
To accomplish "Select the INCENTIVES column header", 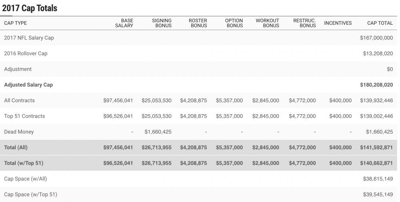I will (338, 23).
